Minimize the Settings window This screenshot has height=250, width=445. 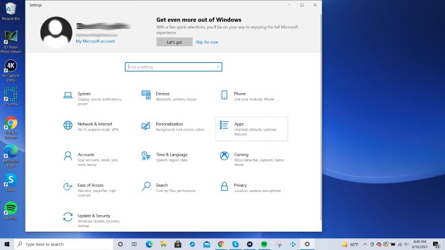288,5
